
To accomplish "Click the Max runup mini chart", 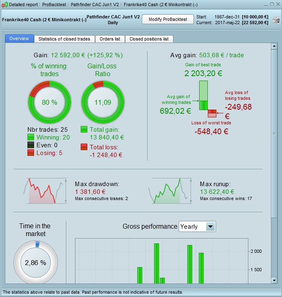I will (170, 191).
